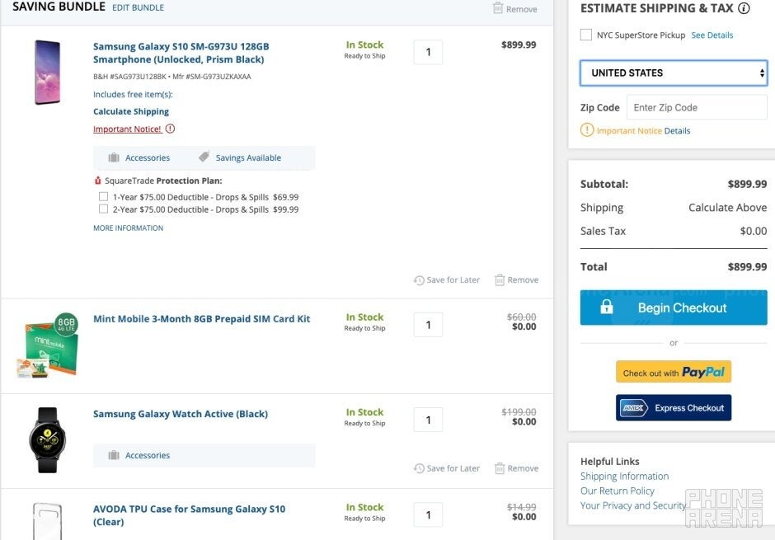Click the AMEX logo on Express Checkout
775x540 pixels.
634,408
